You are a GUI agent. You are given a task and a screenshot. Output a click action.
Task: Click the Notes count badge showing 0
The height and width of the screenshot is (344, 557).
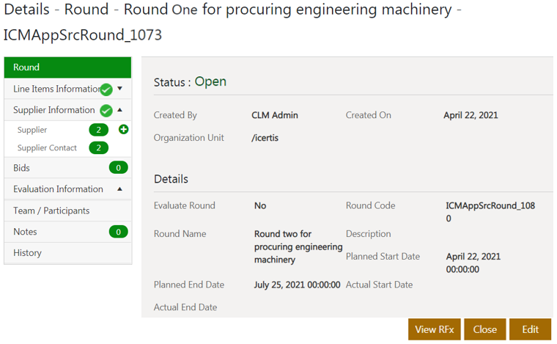[118, 232]
